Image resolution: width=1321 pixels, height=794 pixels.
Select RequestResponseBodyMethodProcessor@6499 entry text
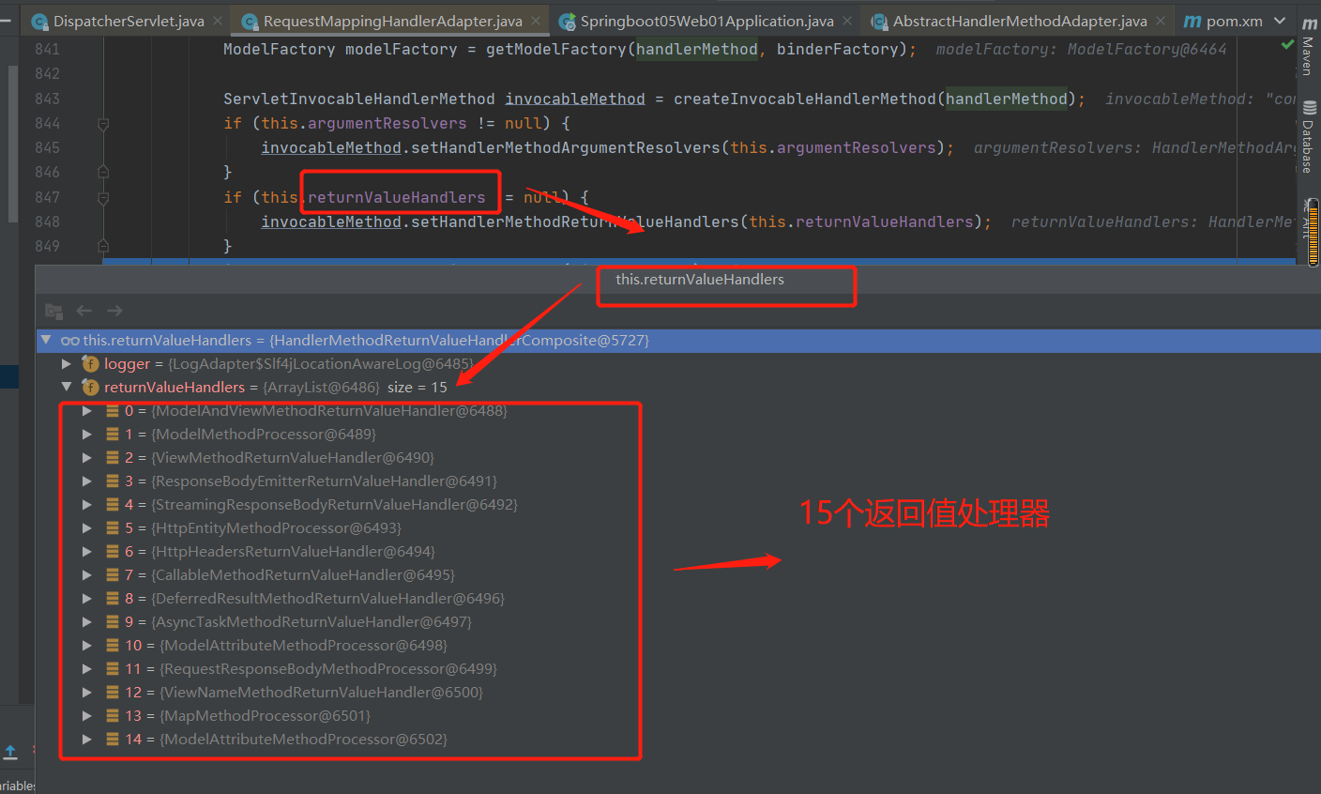click(328, 668)
